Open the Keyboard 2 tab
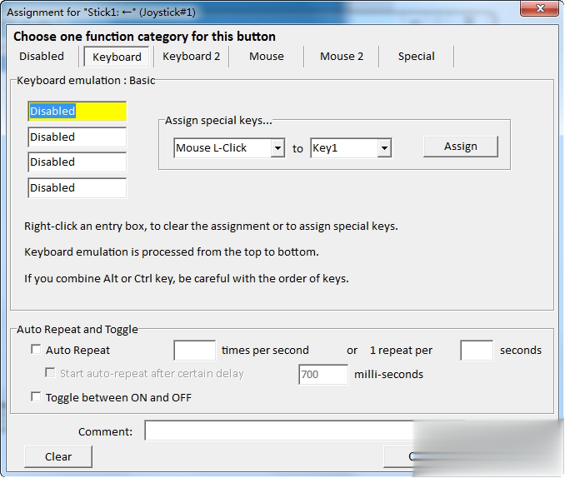 coord(192,57)
